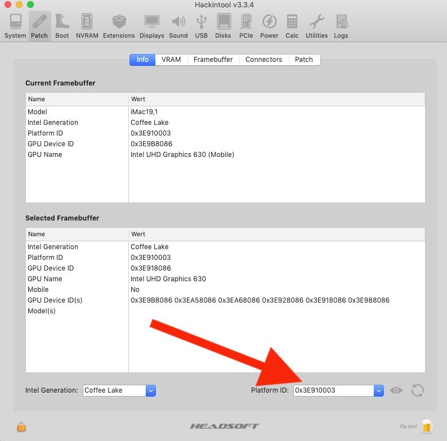Open the PCIe section

(246, 26)
